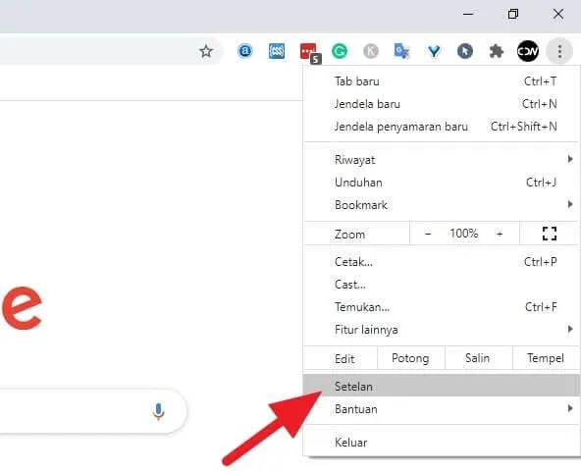Image resolution: width=581 pixels, height=474 pixels.
Task: Open the Grammarly extension icon
Action: 340,51
